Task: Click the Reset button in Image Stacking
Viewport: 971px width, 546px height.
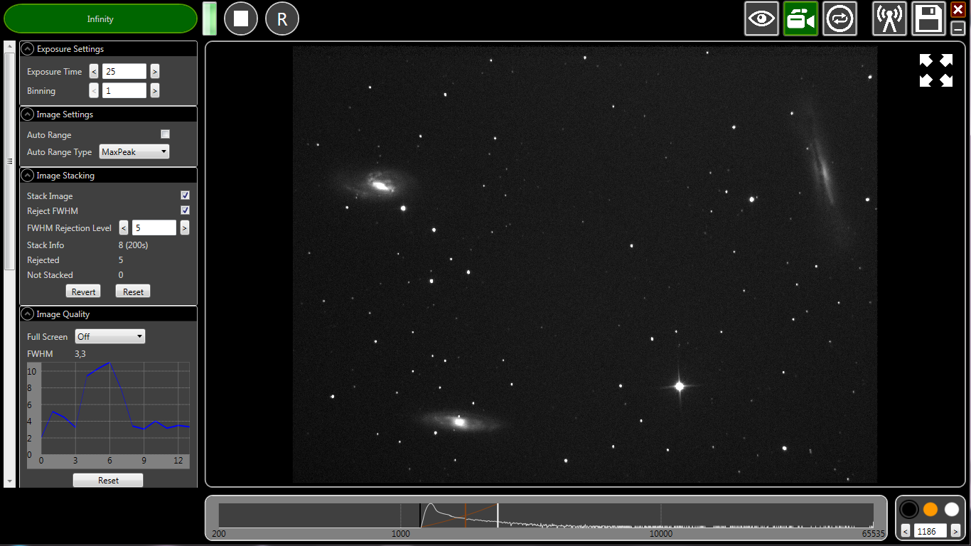Action: pos(133,291)
